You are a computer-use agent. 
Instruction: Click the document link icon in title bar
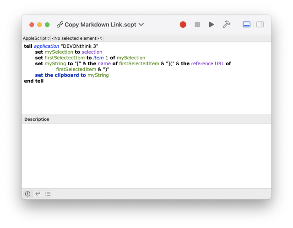(x=60, y=25)
